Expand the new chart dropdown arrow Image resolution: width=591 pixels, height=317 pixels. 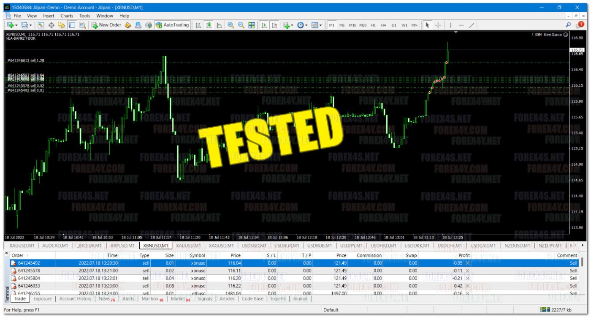coord(16,25)
